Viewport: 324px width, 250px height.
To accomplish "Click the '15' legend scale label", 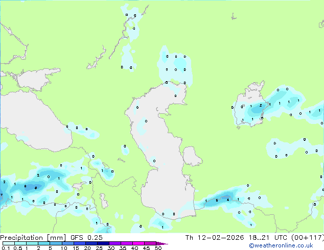I will [76, 248].
